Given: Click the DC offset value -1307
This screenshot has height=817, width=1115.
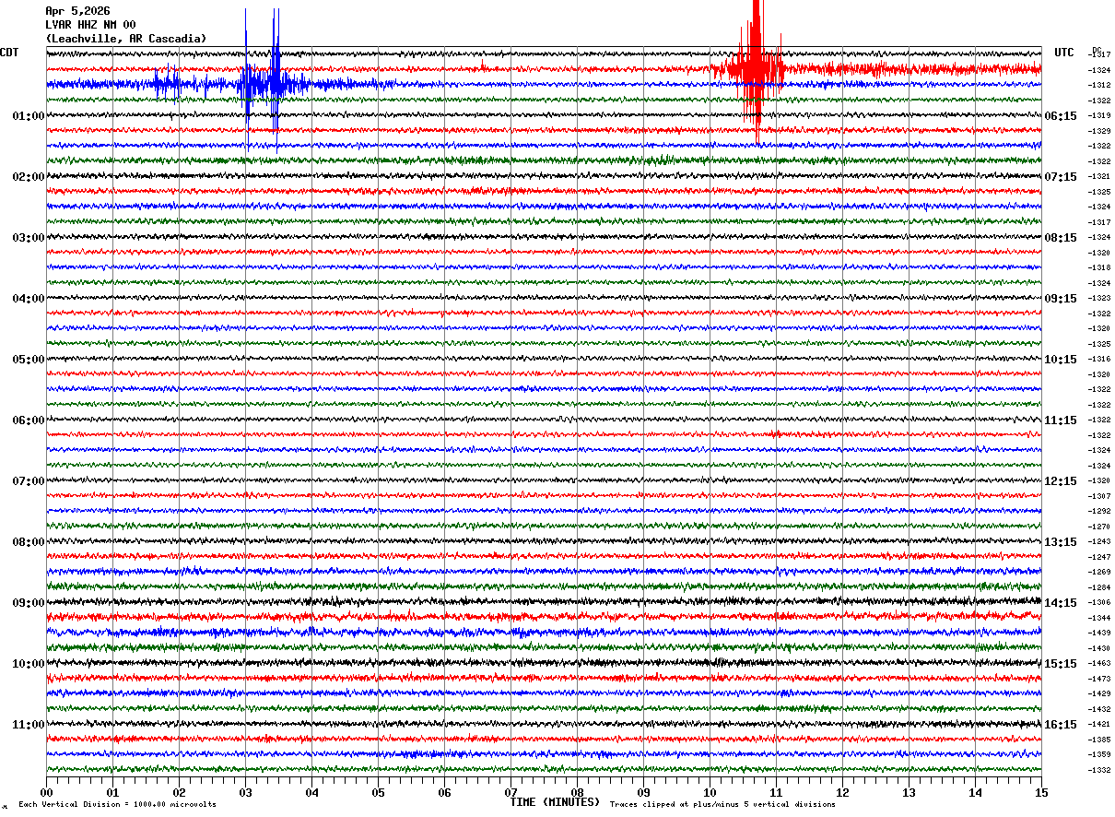Looking at the screenshot, I should coord(1098,496).
